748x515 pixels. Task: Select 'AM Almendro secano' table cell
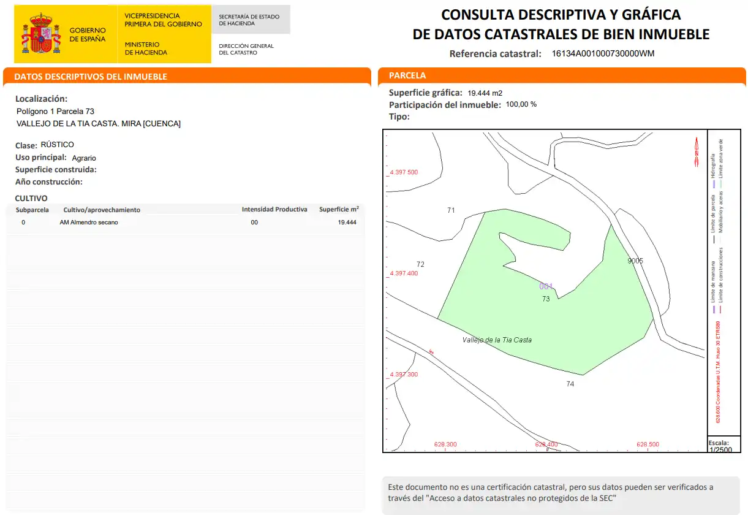[x=89, y=222]
